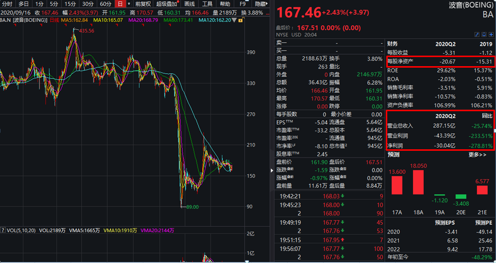Open the 工具 menu
The height and width of the screenshot is (263, 496).
click(x=207, y=4)
